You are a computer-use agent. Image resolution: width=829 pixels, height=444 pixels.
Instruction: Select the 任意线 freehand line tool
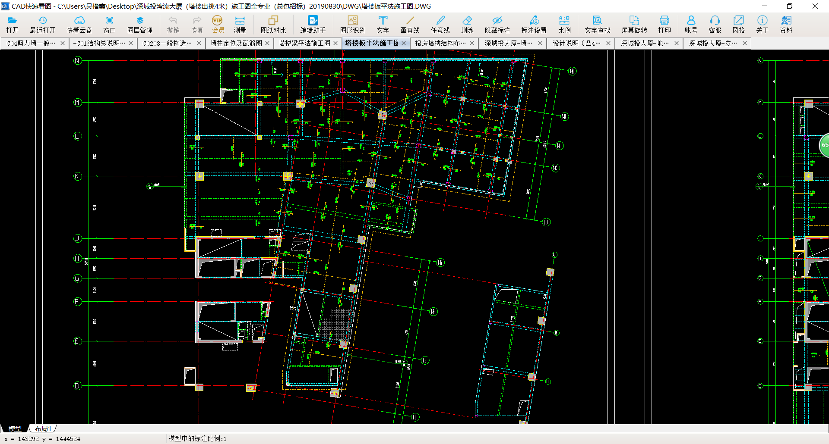coord(440,25)
